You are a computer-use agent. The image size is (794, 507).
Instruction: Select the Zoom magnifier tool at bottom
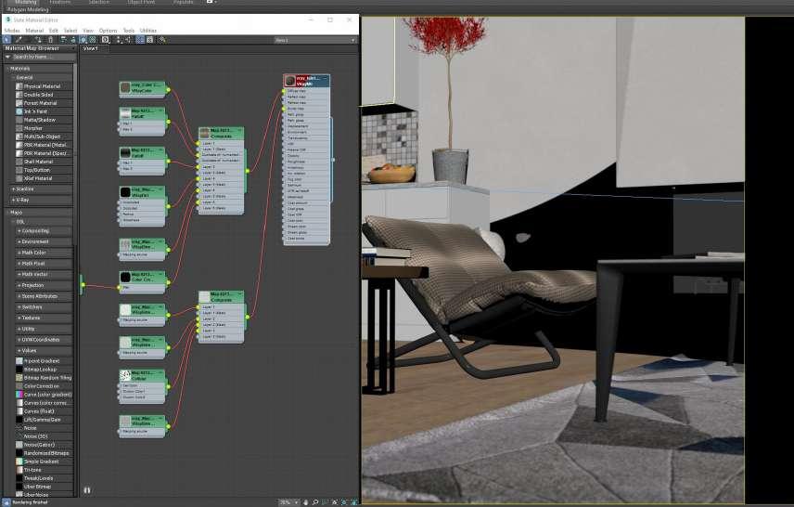click(x=315, y=502)
